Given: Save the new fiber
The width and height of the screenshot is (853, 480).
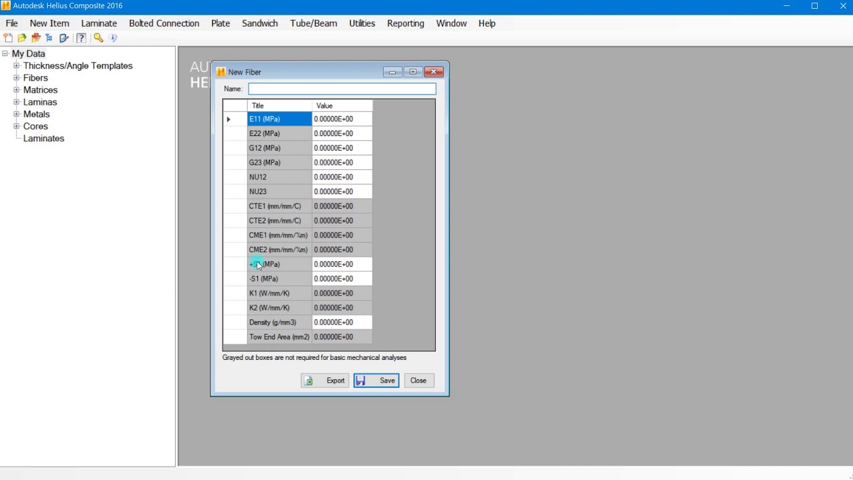Looking at the screenshot, I should tap(377, 381).
